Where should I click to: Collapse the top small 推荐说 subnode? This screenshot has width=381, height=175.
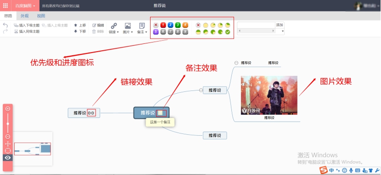click(x=236, y=63)
